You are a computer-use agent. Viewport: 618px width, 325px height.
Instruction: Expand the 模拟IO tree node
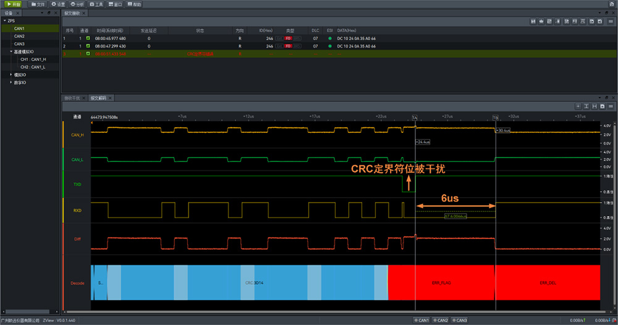pyautogui.click(x=11, y=74)
